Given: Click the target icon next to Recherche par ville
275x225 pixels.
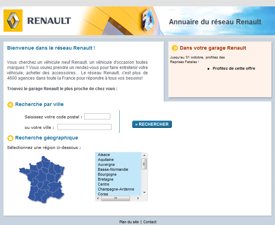Looking at the screenshot, I should [10, 105].
